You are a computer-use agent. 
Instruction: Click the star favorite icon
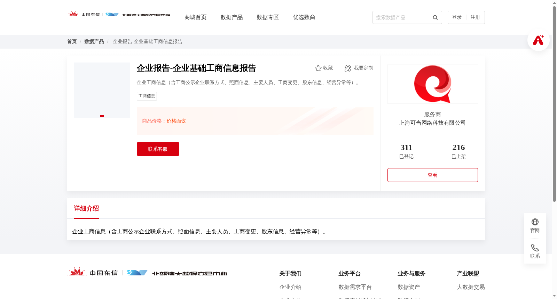318,68
